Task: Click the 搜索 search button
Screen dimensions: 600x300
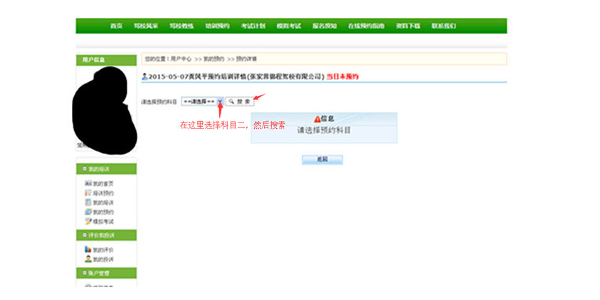Action: tap(239, 102)
